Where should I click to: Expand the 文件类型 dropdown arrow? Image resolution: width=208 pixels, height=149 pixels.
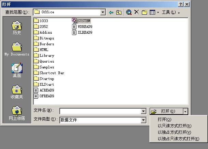(x=144, y=120)
